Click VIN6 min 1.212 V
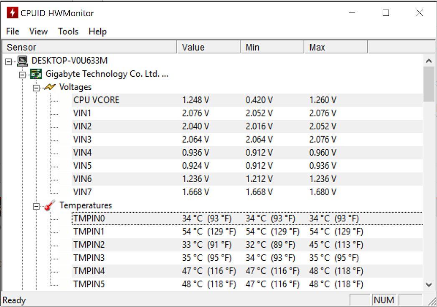The width and height of the screenshot is (437, 307). point(259,179)
